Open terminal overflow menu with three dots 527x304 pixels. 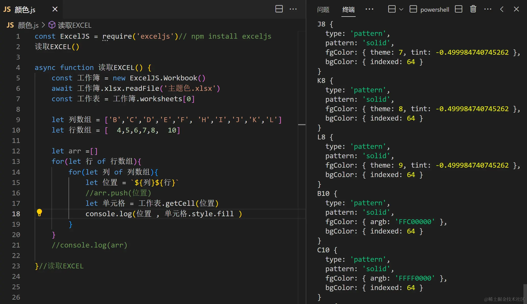click(x=488, y=9)
